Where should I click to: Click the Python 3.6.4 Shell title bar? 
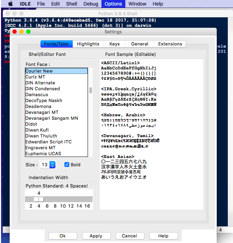[118, 14]
